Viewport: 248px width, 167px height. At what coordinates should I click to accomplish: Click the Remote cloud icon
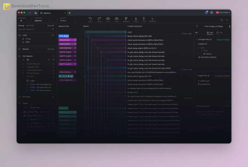(20, 49)
